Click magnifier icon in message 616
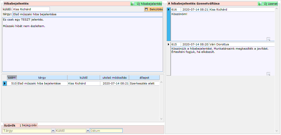Viewport: 281px width, 135px height. (268, 39)
